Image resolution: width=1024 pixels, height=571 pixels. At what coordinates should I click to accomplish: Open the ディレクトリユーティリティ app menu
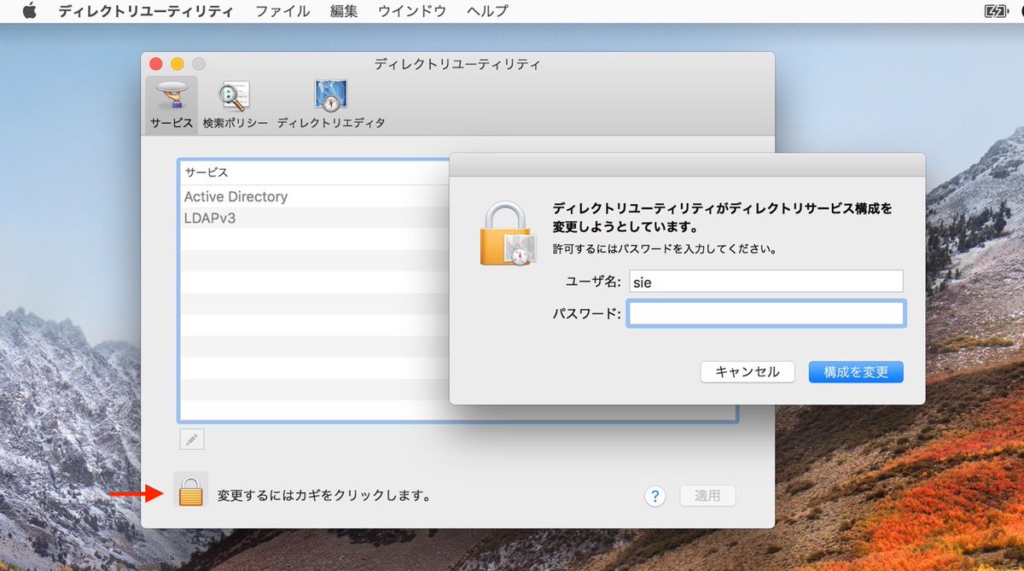click(x=146, y=11)
